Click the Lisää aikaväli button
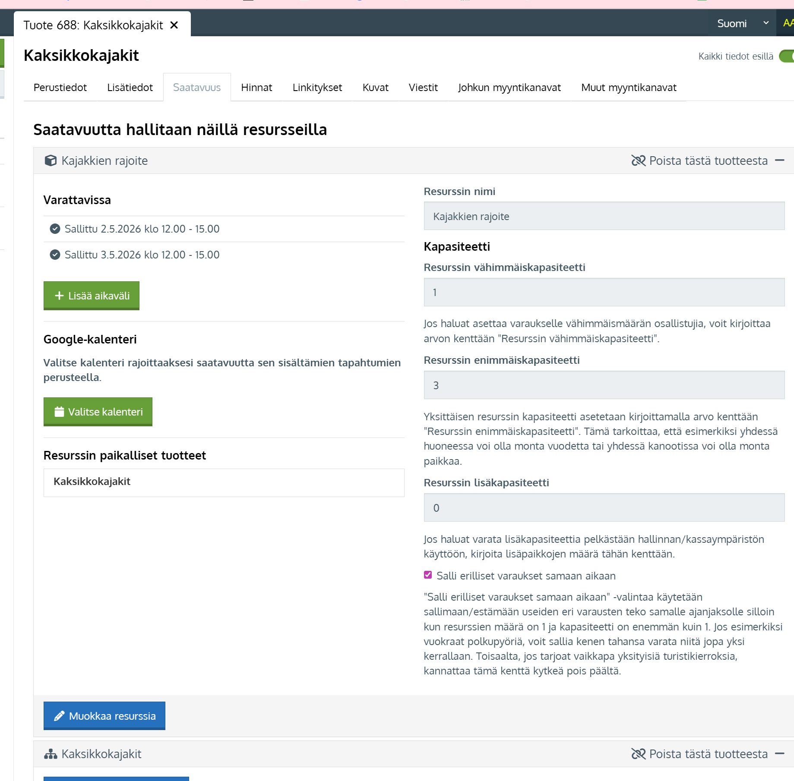 pos(92,296)
